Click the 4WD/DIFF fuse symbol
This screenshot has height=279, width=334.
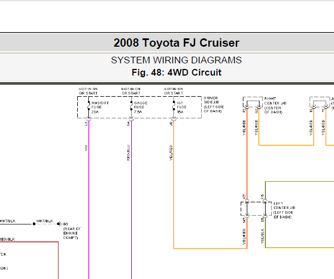pos(88,106)
